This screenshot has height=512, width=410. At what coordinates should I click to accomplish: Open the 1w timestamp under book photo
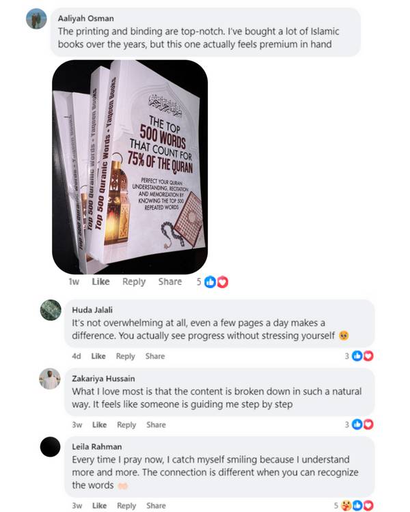(x=74, y=281)
